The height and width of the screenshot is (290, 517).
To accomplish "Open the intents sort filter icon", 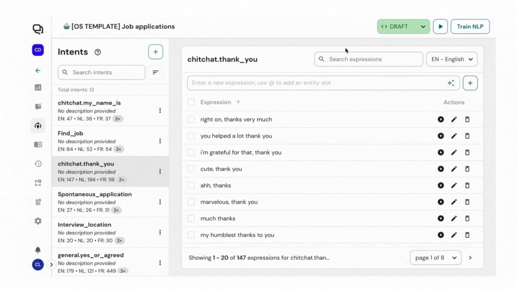I will point(155,72).
